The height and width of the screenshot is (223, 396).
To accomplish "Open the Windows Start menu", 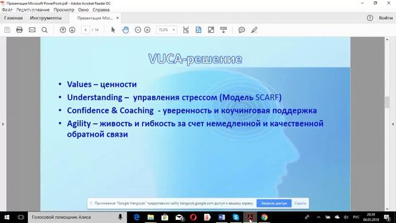I will pyautogui.click(x=7, y=217).
